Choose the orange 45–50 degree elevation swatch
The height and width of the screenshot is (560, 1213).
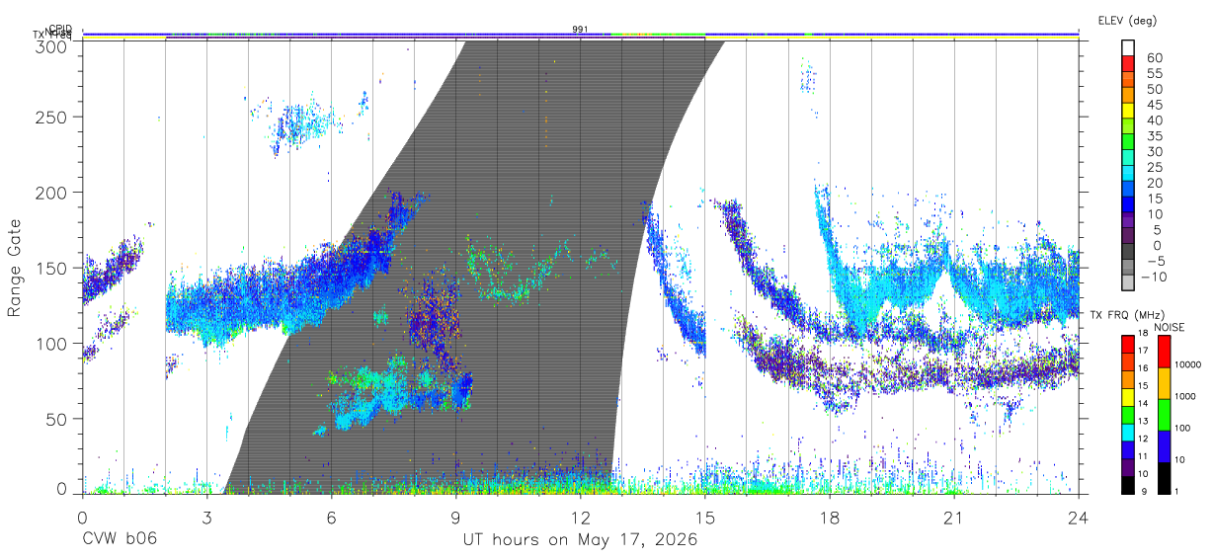point(1128,97)
